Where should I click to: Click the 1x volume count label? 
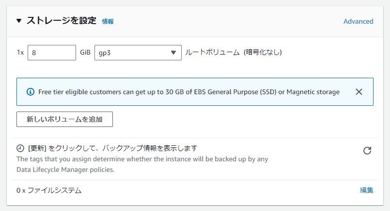(20, 53)
